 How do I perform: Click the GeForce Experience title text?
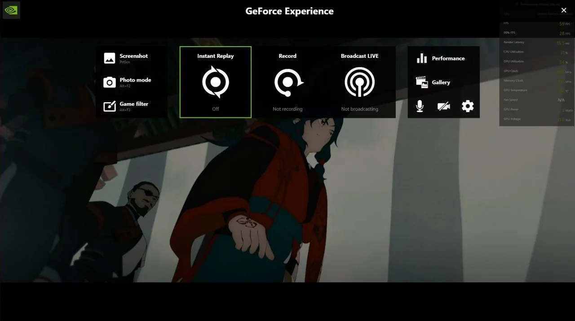(x=289, y=11)
